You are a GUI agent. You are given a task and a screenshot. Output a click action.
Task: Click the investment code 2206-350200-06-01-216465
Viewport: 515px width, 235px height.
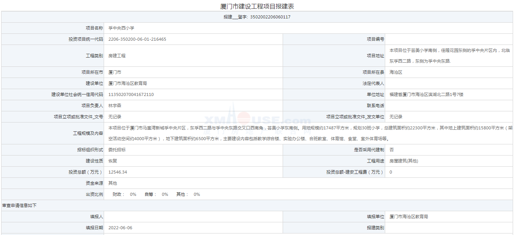coord(137,39)
